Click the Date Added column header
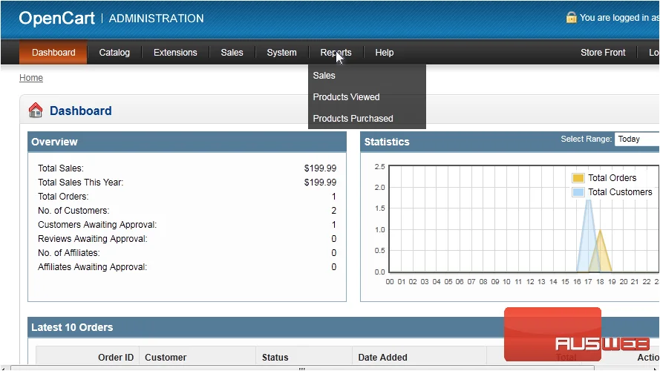Screen dimensions: 660x371 click(382, 358)
